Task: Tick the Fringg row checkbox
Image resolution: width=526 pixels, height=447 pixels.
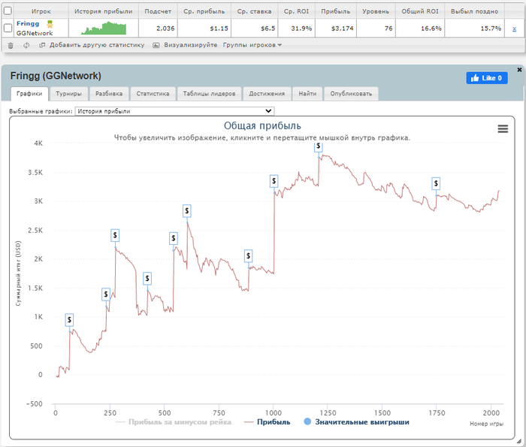Action: pyautogui.click(x=8, y=28)
